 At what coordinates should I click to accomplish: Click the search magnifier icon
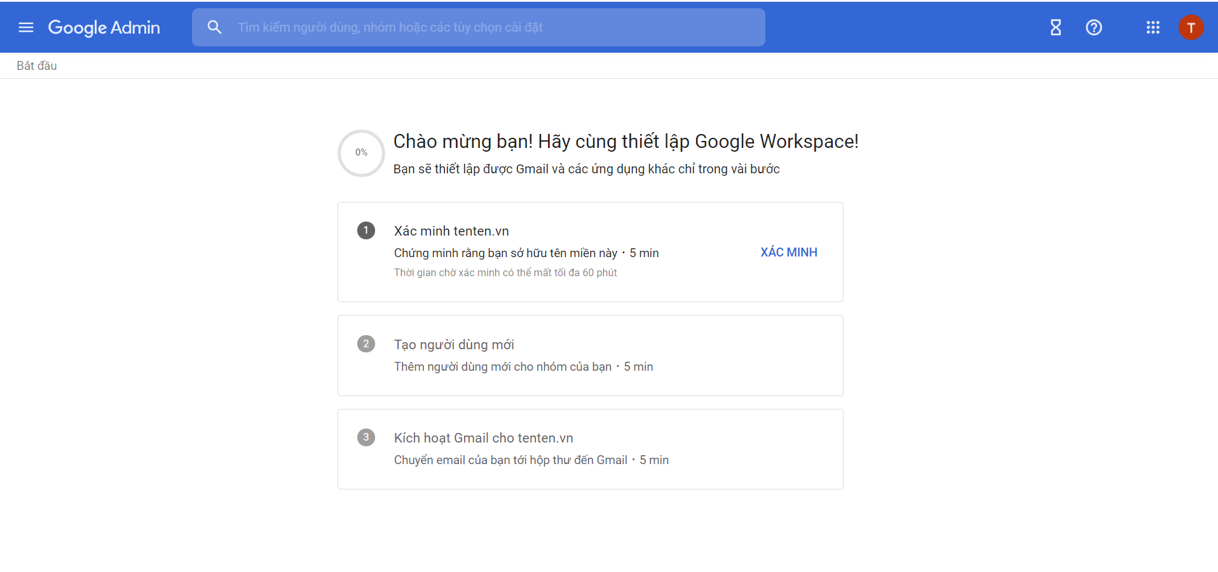pos(215,27)
